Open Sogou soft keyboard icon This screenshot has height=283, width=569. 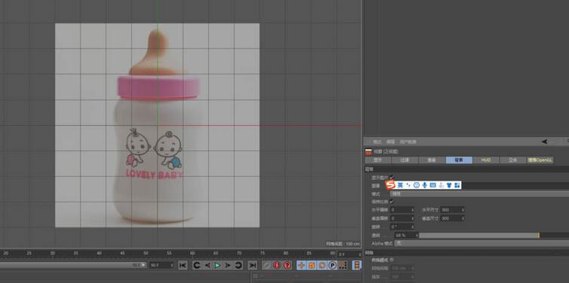pos(432,185)
